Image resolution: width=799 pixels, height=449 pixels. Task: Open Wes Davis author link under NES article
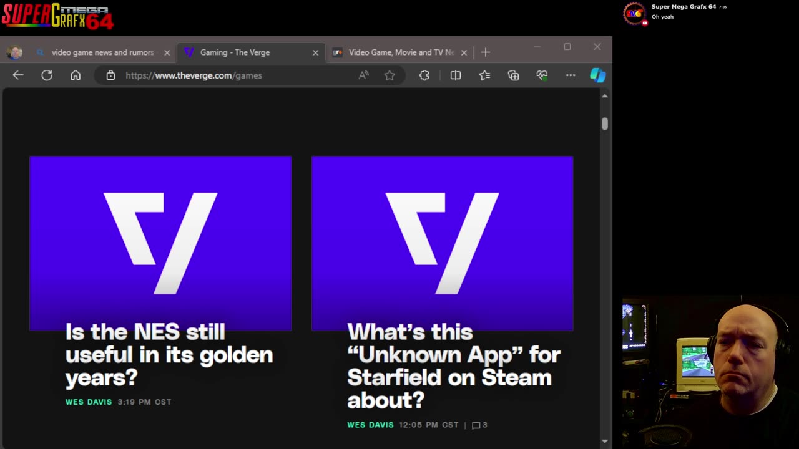click(89, 402)
